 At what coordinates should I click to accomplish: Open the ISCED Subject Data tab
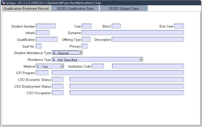[124, 9]
